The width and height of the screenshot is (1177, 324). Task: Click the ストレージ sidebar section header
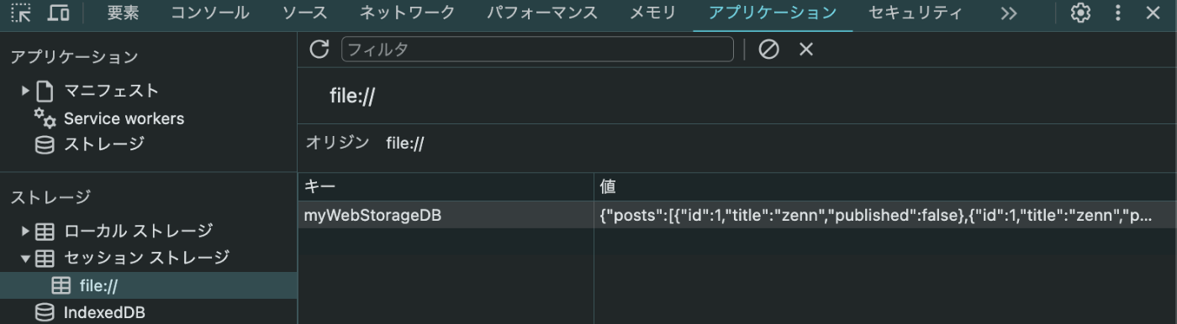coord(50,197)
